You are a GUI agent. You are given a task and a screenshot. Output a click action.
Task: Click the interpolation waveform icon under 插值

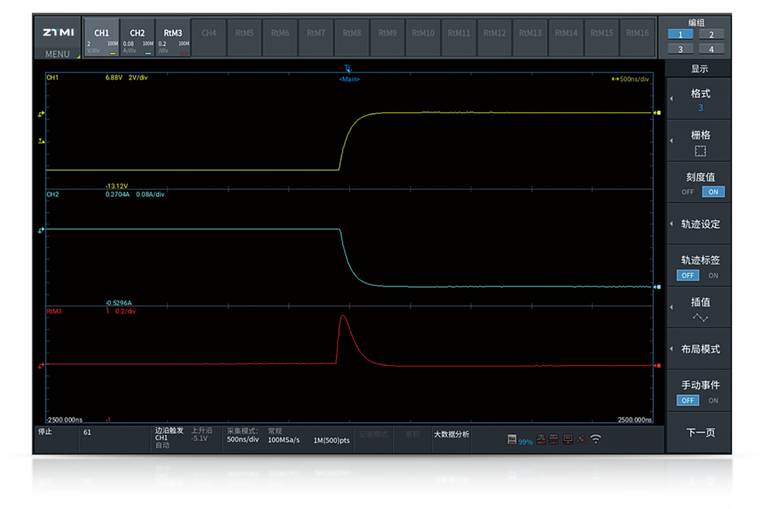click(x=700, y=317)
